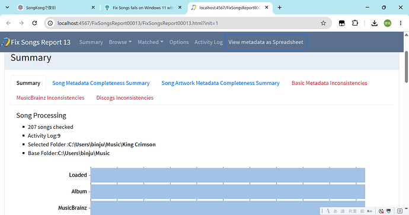
Task: Open the Summary navbar item
Action: [x=91, y=42]
